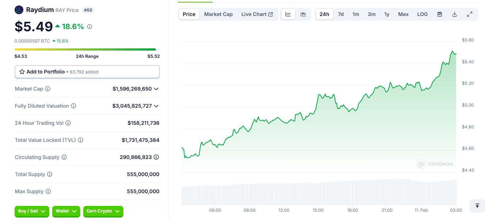
Task: Click the Add to Portfolio button
Action: [x=87, y=72]
